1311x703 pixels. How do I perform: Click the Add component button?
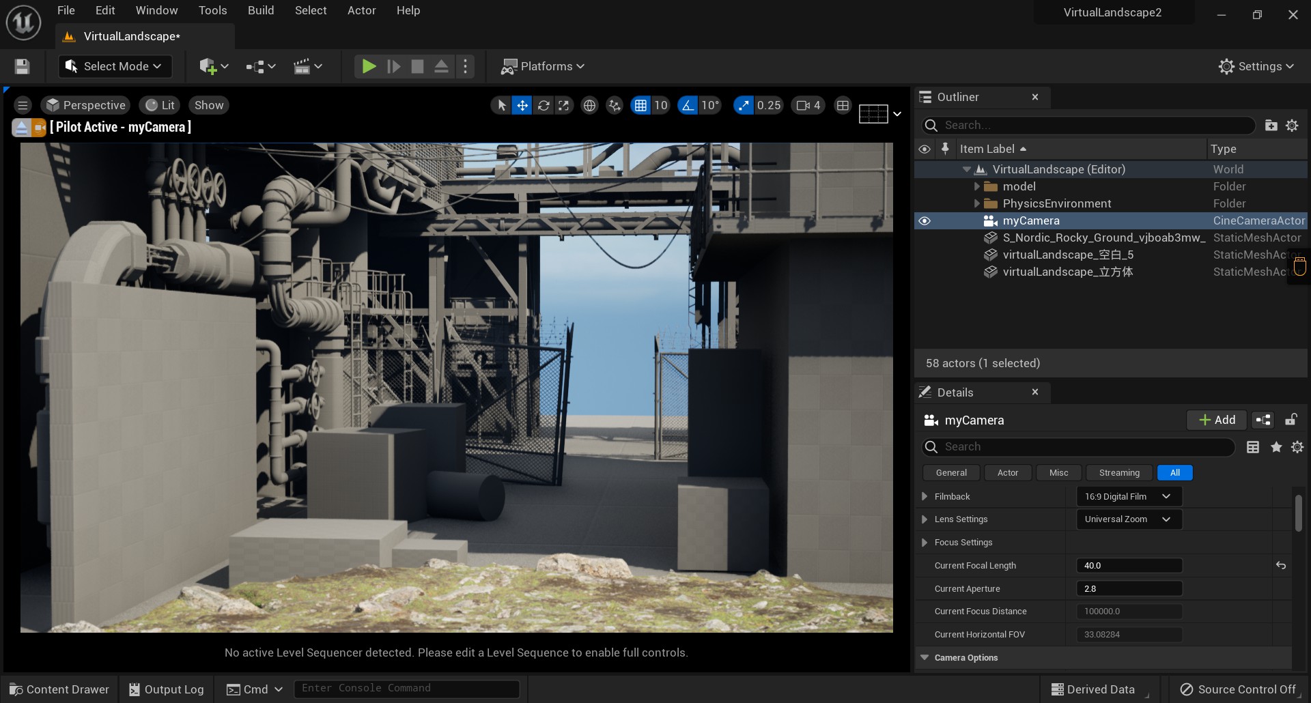tap(1217, 420)
